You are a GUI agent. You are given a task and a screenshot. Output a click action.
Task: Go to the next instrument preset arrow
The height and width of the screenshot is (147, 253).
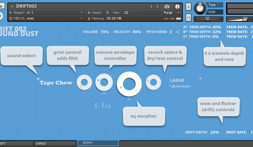[x=158, y=7]
